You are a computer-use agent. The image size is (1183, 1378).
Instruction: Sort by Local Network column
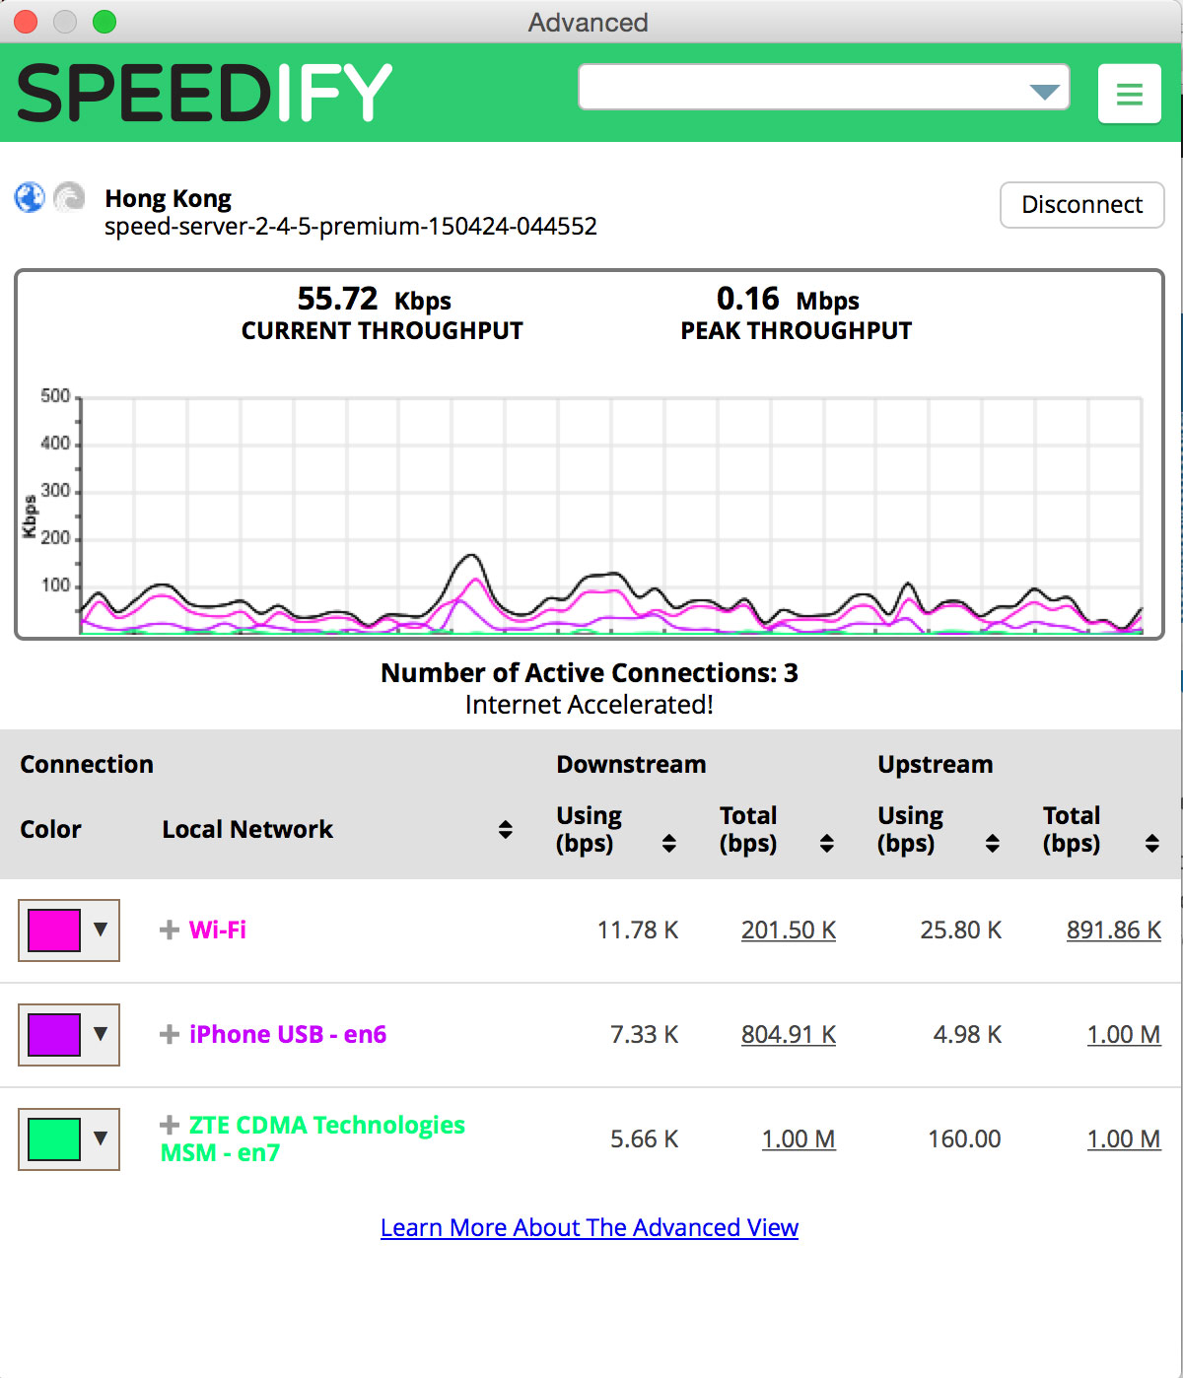[506, 829]
